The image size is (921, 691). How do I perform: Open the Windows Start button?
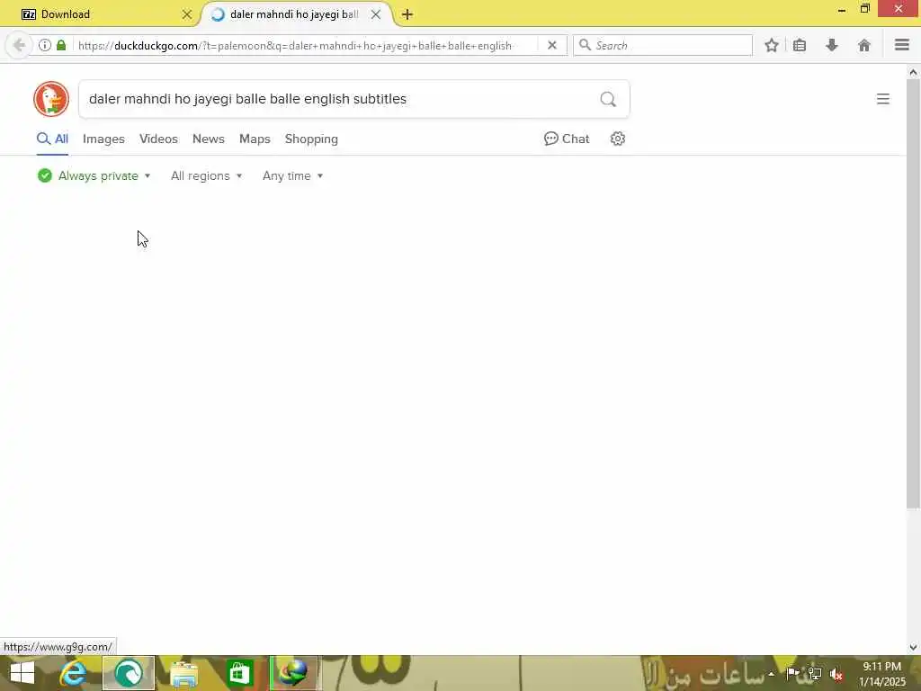click(x=22, y=673)
